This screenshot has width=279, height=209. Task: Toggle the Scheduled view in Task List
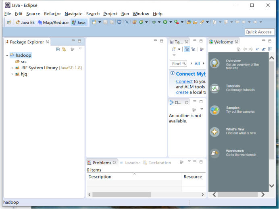click(193, 49)
